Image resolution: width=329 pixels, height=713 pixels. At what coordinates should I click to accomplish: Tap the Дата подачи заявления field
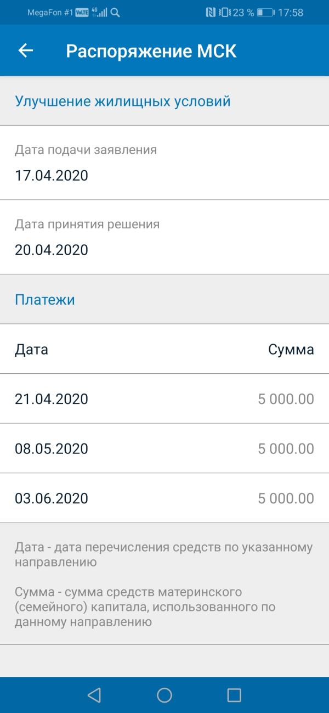pos(164,162)
